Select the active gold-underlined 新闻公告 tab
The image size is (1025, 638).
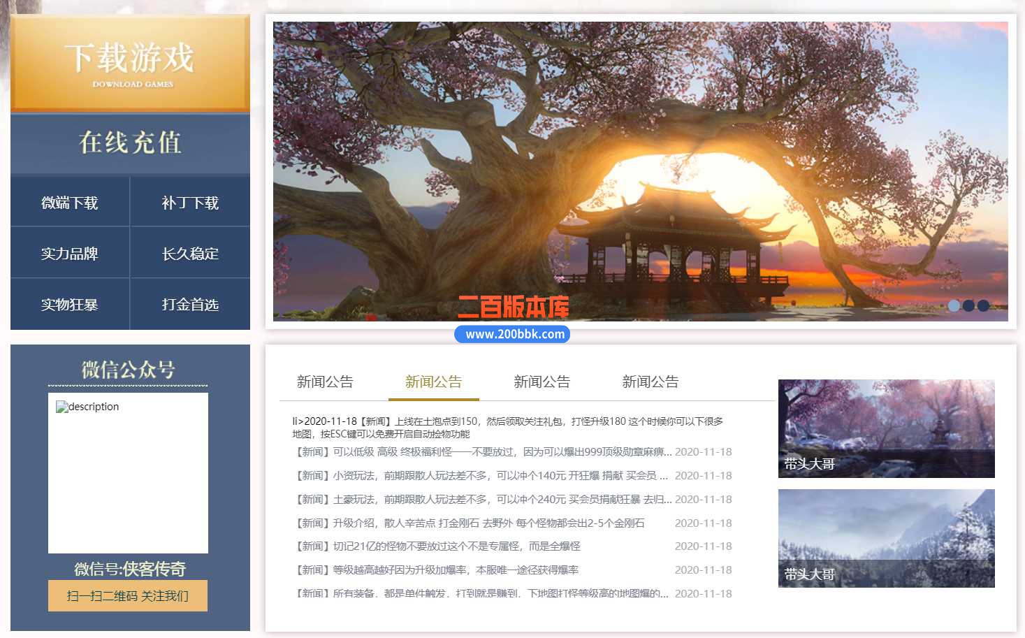click(433, 382)
